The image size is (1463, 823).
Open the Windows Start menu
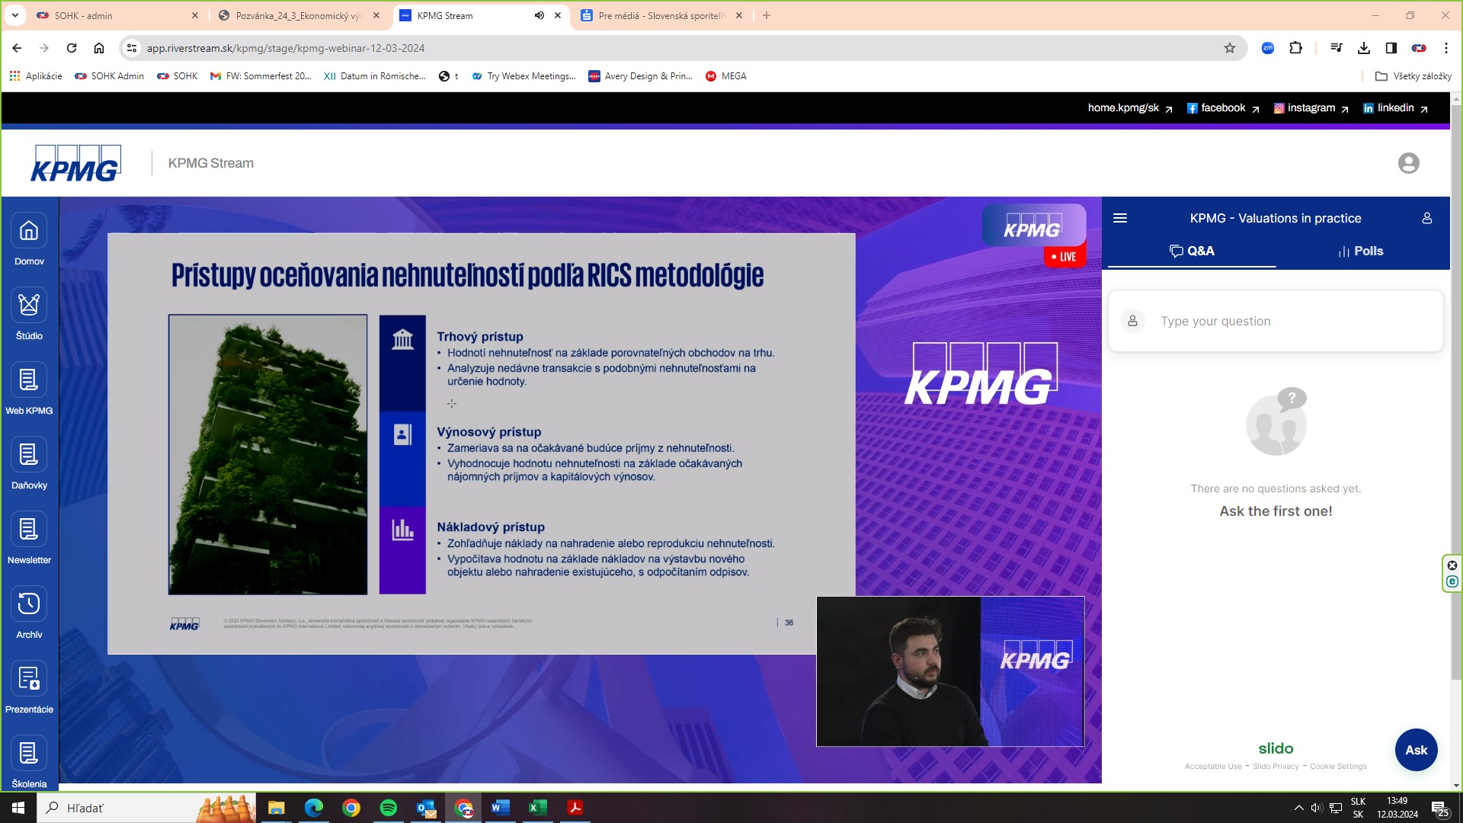[x=18, y=808]
